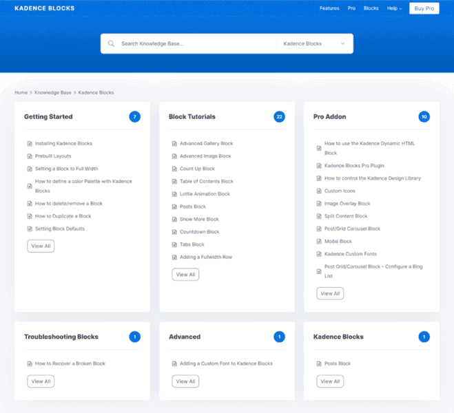Open How to control the Kadence Design Library
454x413 pixels.
[372, 178]
